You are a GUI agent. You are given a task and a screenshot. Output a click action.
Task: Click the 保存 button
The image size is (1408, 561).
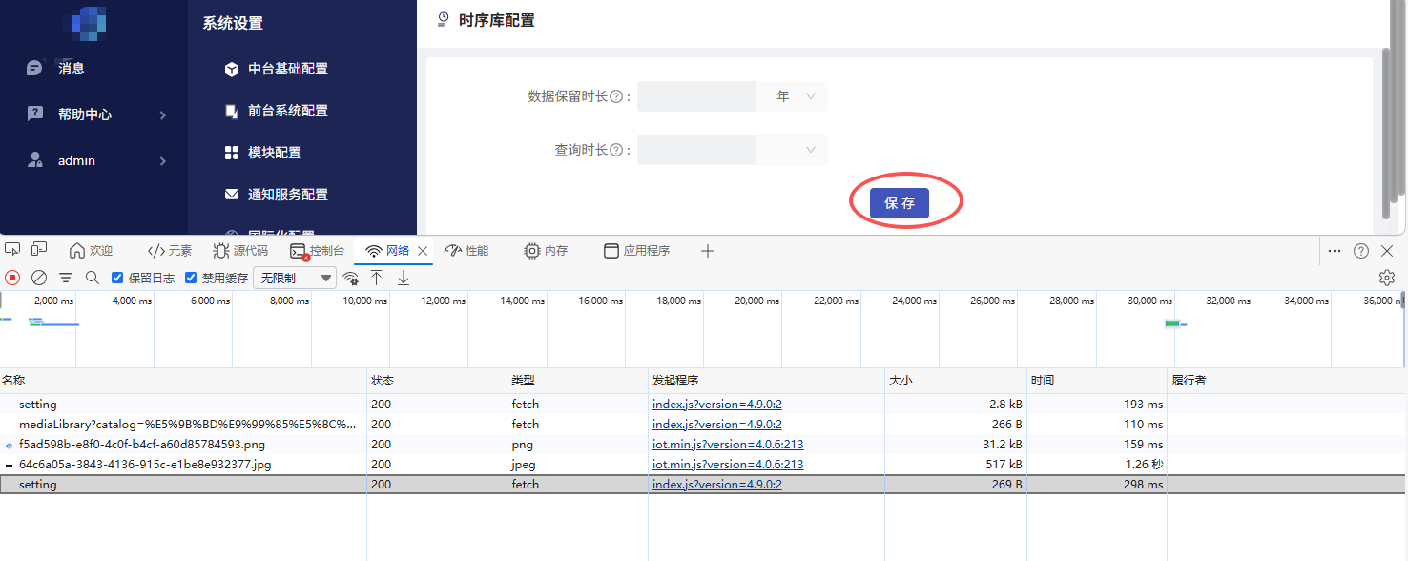click(x=899, y=203)
